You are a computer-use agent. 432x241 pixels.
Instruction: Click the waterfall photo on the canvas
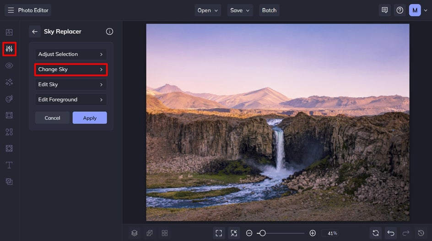click(x=278, y=122)
